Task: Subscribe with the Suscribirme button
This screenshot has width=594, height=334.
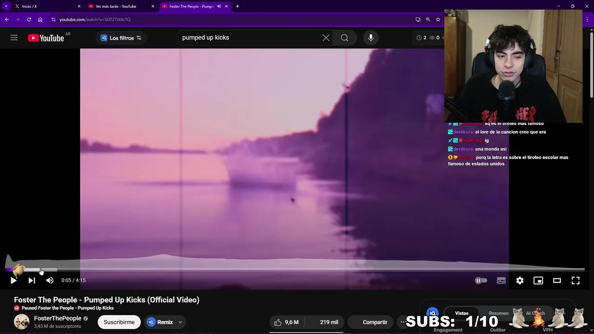Action: point(119,322)
